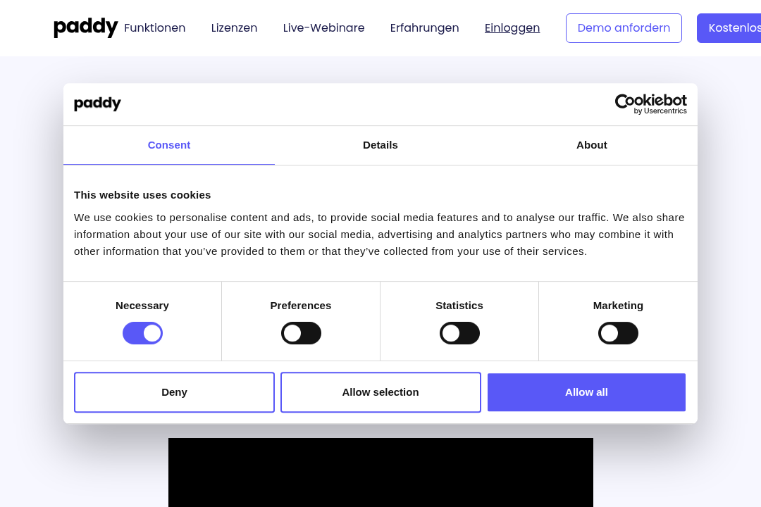Screen dimensions: 761x507
Task: Click the Demo anfordern button
Action: pos(624,28)
